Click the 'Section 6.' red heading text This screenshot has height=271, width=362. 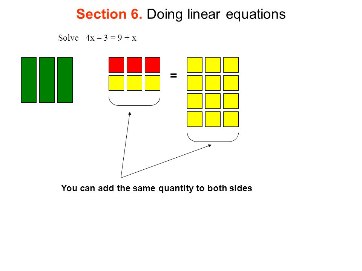109,14
